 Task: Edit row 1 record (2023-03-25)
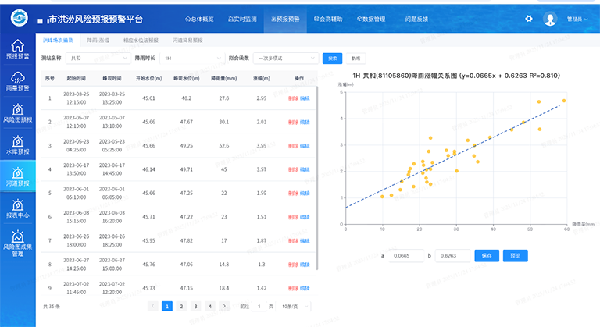point(305,98)
